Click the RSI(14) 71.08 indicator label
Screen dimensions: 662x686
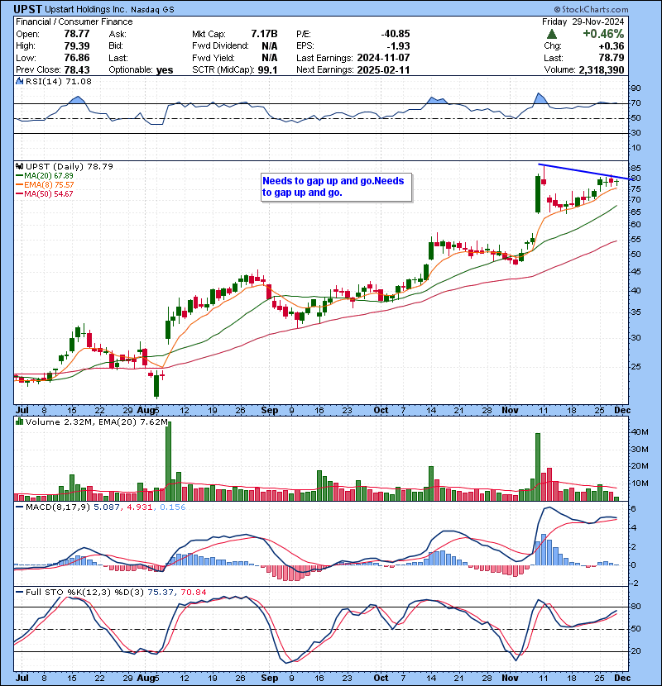pyautogui.click(x=58, y=81)
